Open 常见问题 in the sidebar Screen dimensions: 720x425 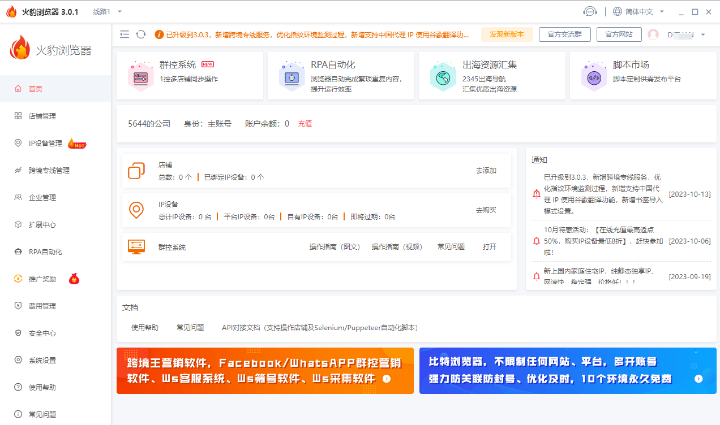55,414
